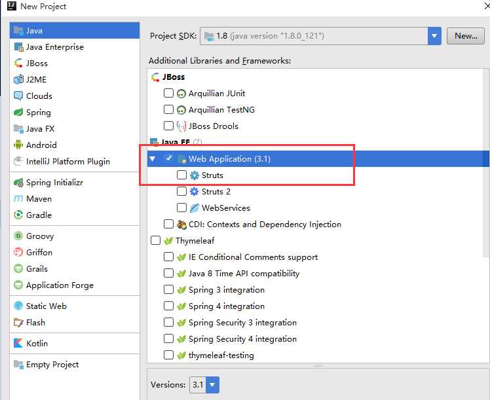
Task: Click the Struts 2 gear icon
Action: click(x=195, y=191)
